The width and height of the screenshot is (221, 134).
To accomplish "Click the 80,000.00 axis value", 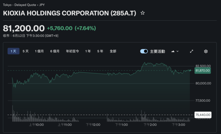I will (x=203, y=83).
